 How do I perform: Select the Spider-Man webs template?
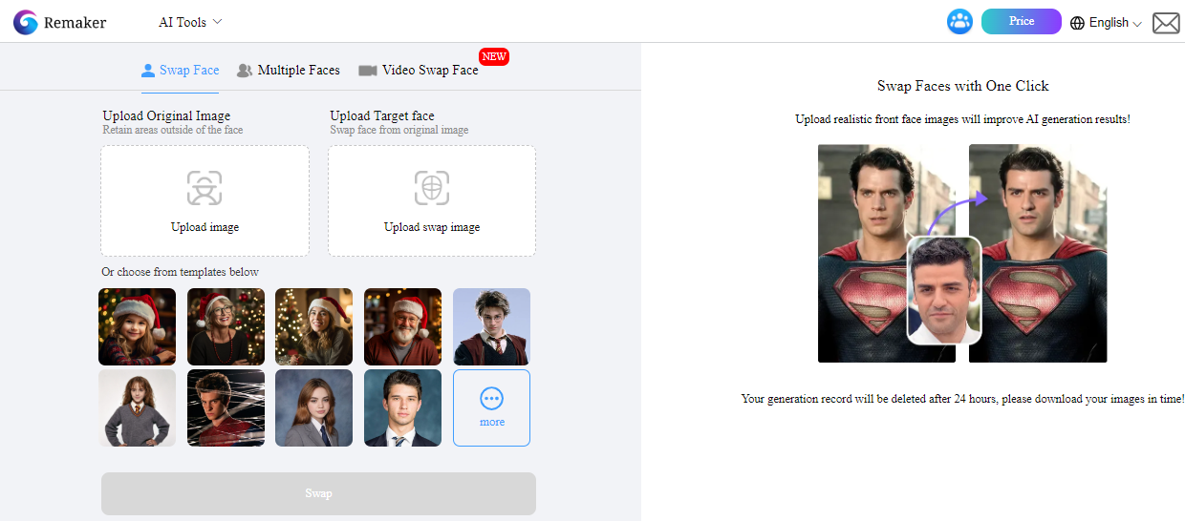click(226, 407)
